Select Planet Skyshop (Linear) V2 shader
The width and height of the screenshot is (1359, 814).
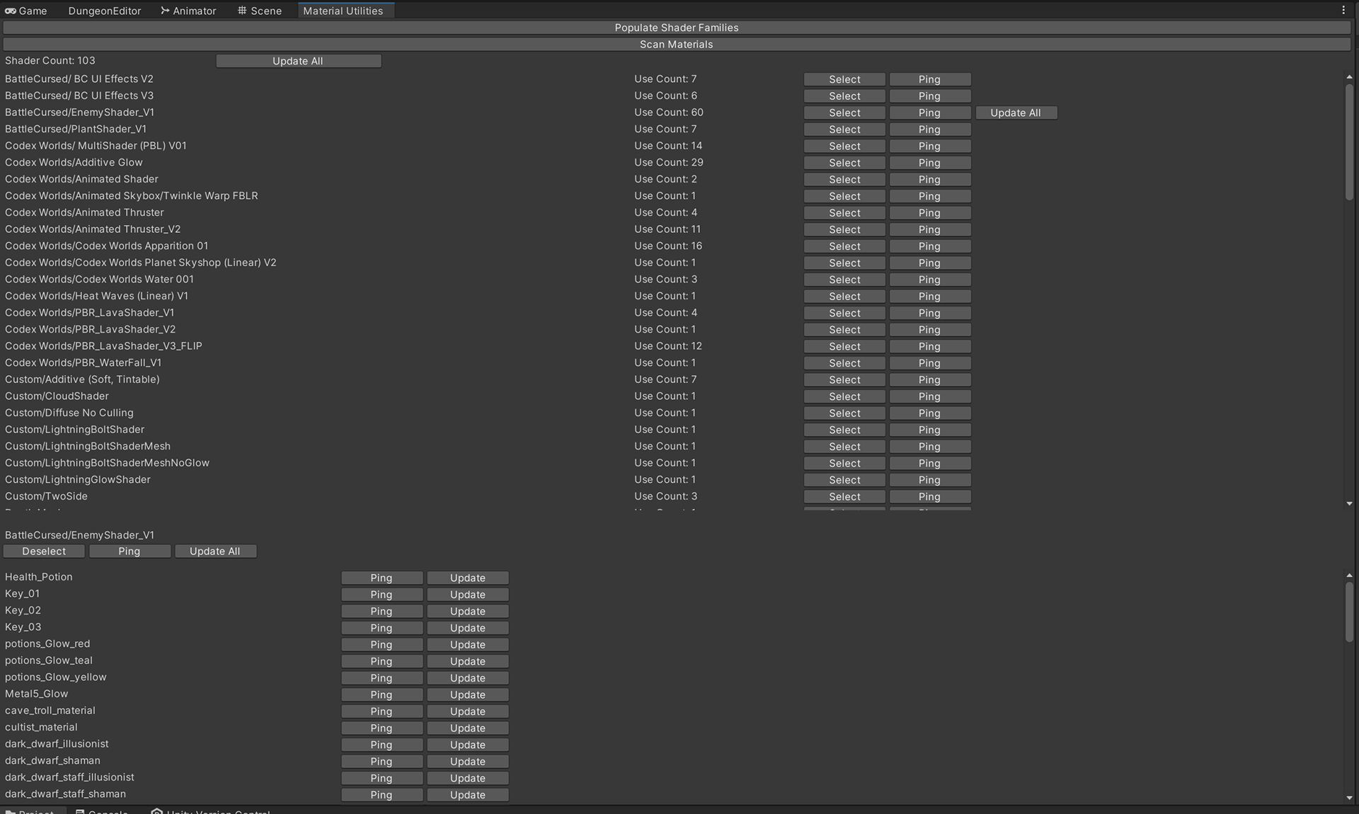coord(844,263)
